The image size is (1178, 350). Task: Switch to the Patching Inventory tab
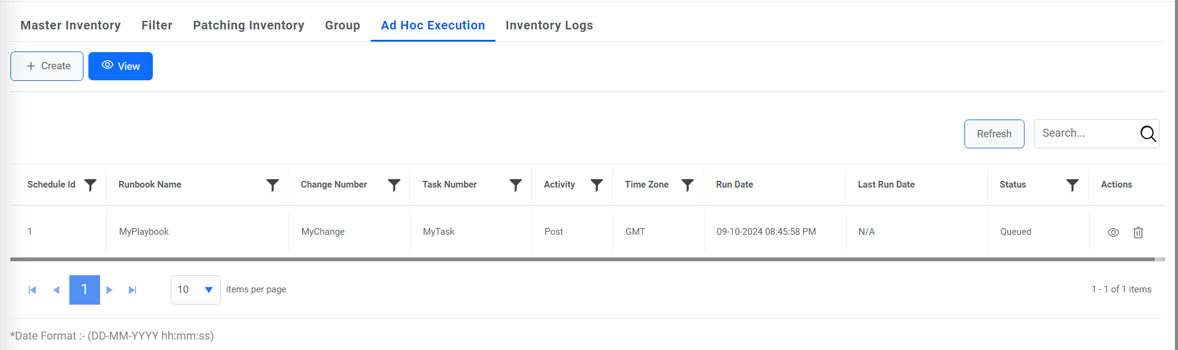tap(249, 25)
